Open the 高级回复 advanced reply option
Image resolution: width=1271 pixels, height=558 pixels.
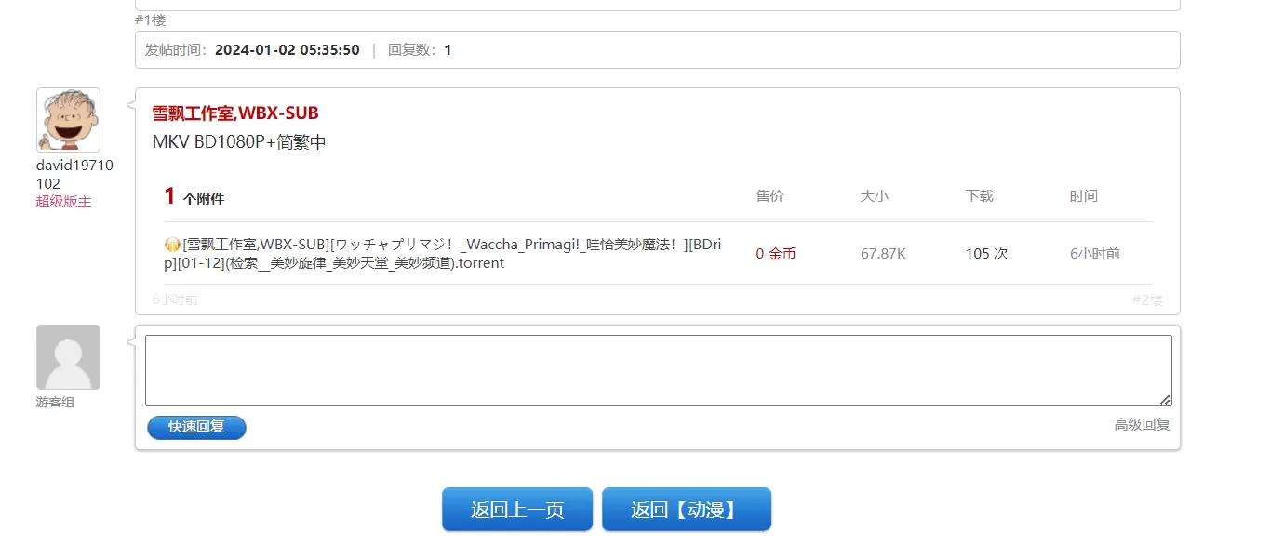click(1140, 424)
